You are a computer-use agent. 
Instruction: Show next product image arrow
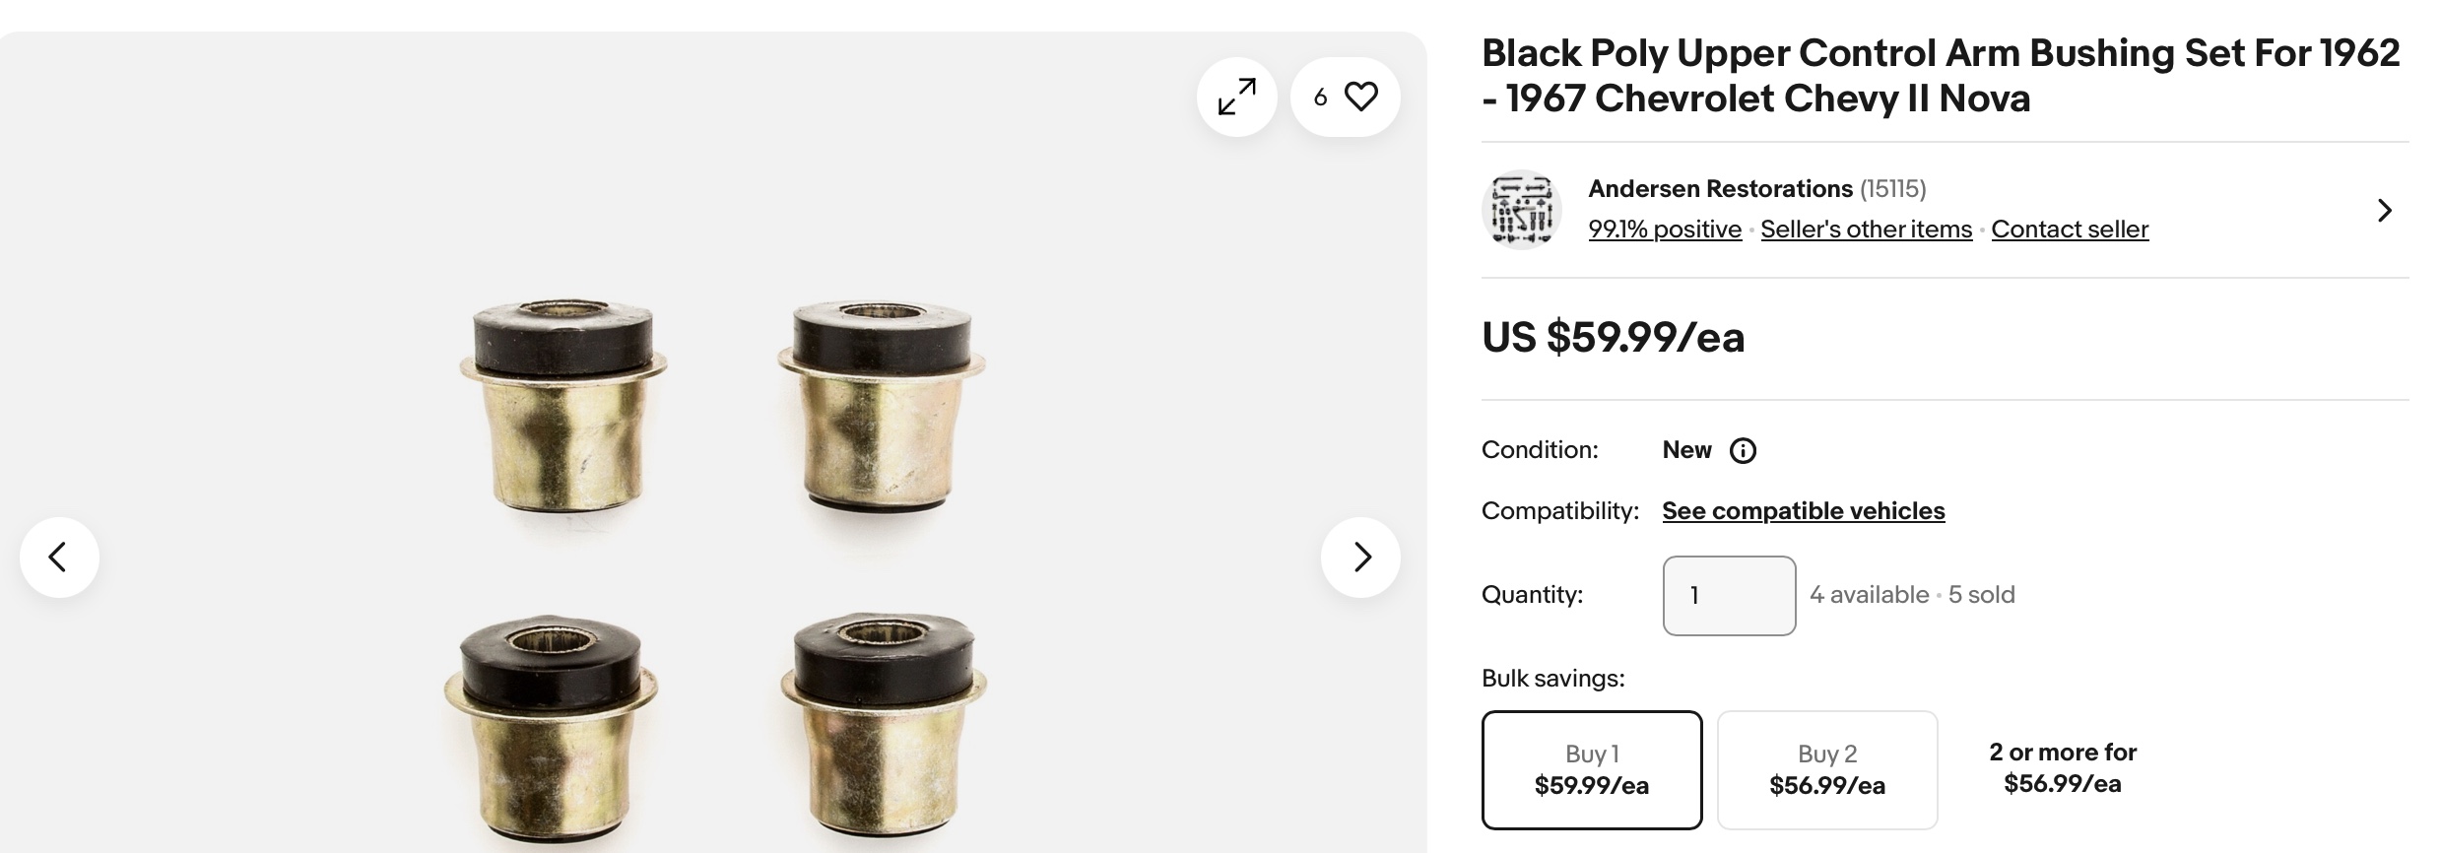coord(1360,557)
